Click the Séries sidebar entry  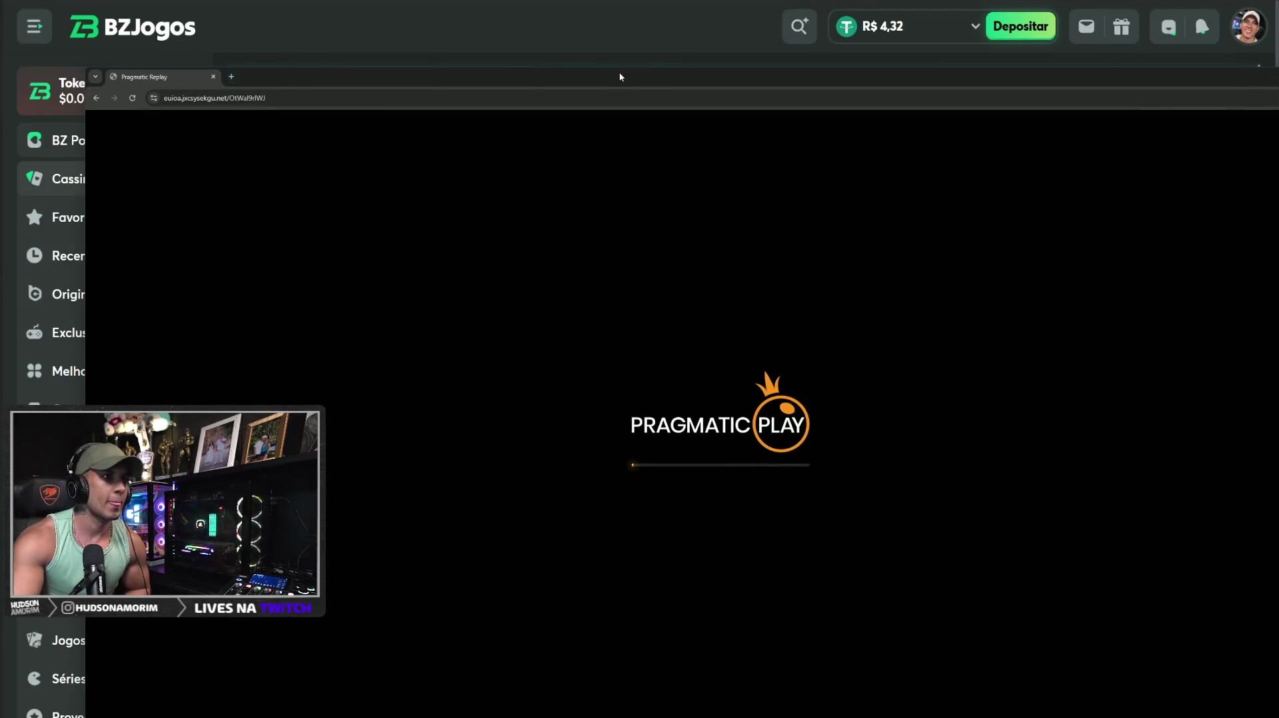tap(52, 679)
